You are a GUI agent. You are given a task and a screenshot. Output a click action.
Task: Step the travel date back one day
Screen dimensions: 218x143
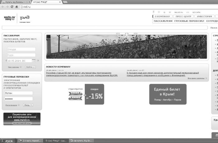(x=6, y=60)
